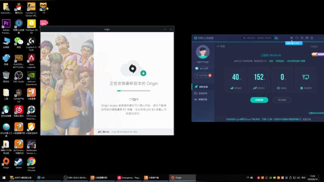Click the 切换 server switch link
Screen dimensions: 324x182
271,61
